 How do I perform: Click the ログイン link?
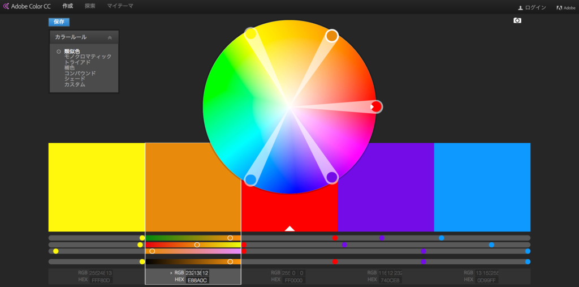pos(532,7)
